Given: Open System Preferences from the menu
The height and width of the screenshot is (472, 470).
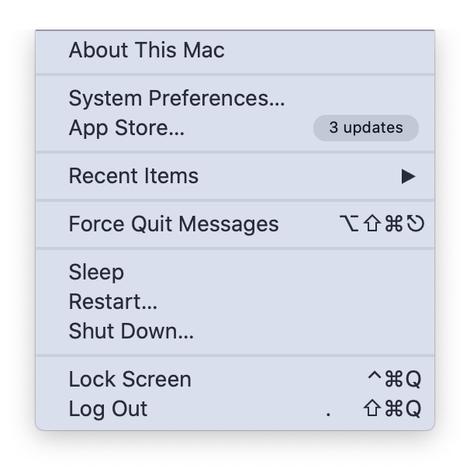Looking at the screenshot, I should click(x=177, y=99).
